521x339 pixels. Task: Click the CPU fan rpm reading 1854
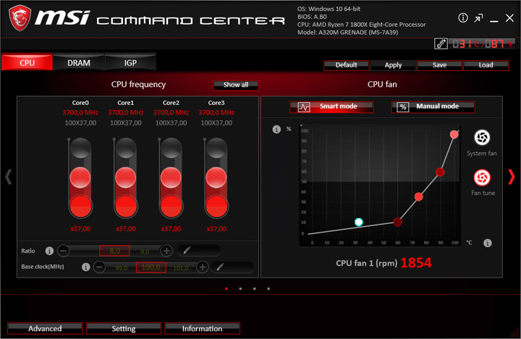point(415,263)
